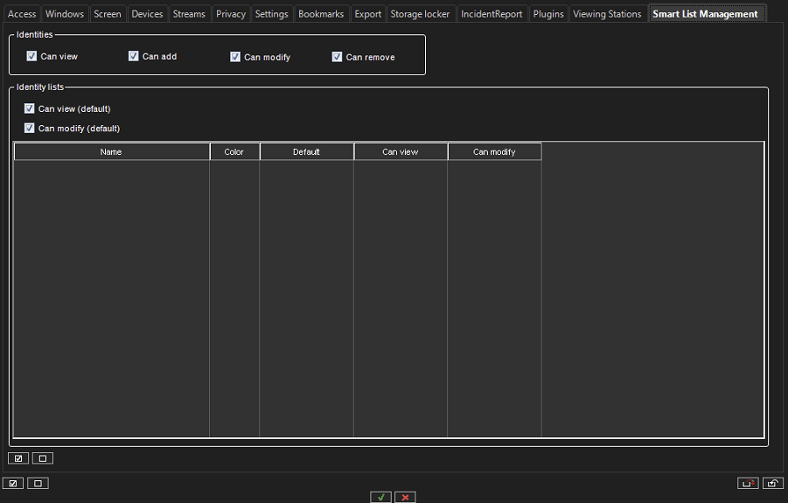Click uncheck-all icon in the dialog footer row
The width and height of the screenshot is (788, 503).
38,484
